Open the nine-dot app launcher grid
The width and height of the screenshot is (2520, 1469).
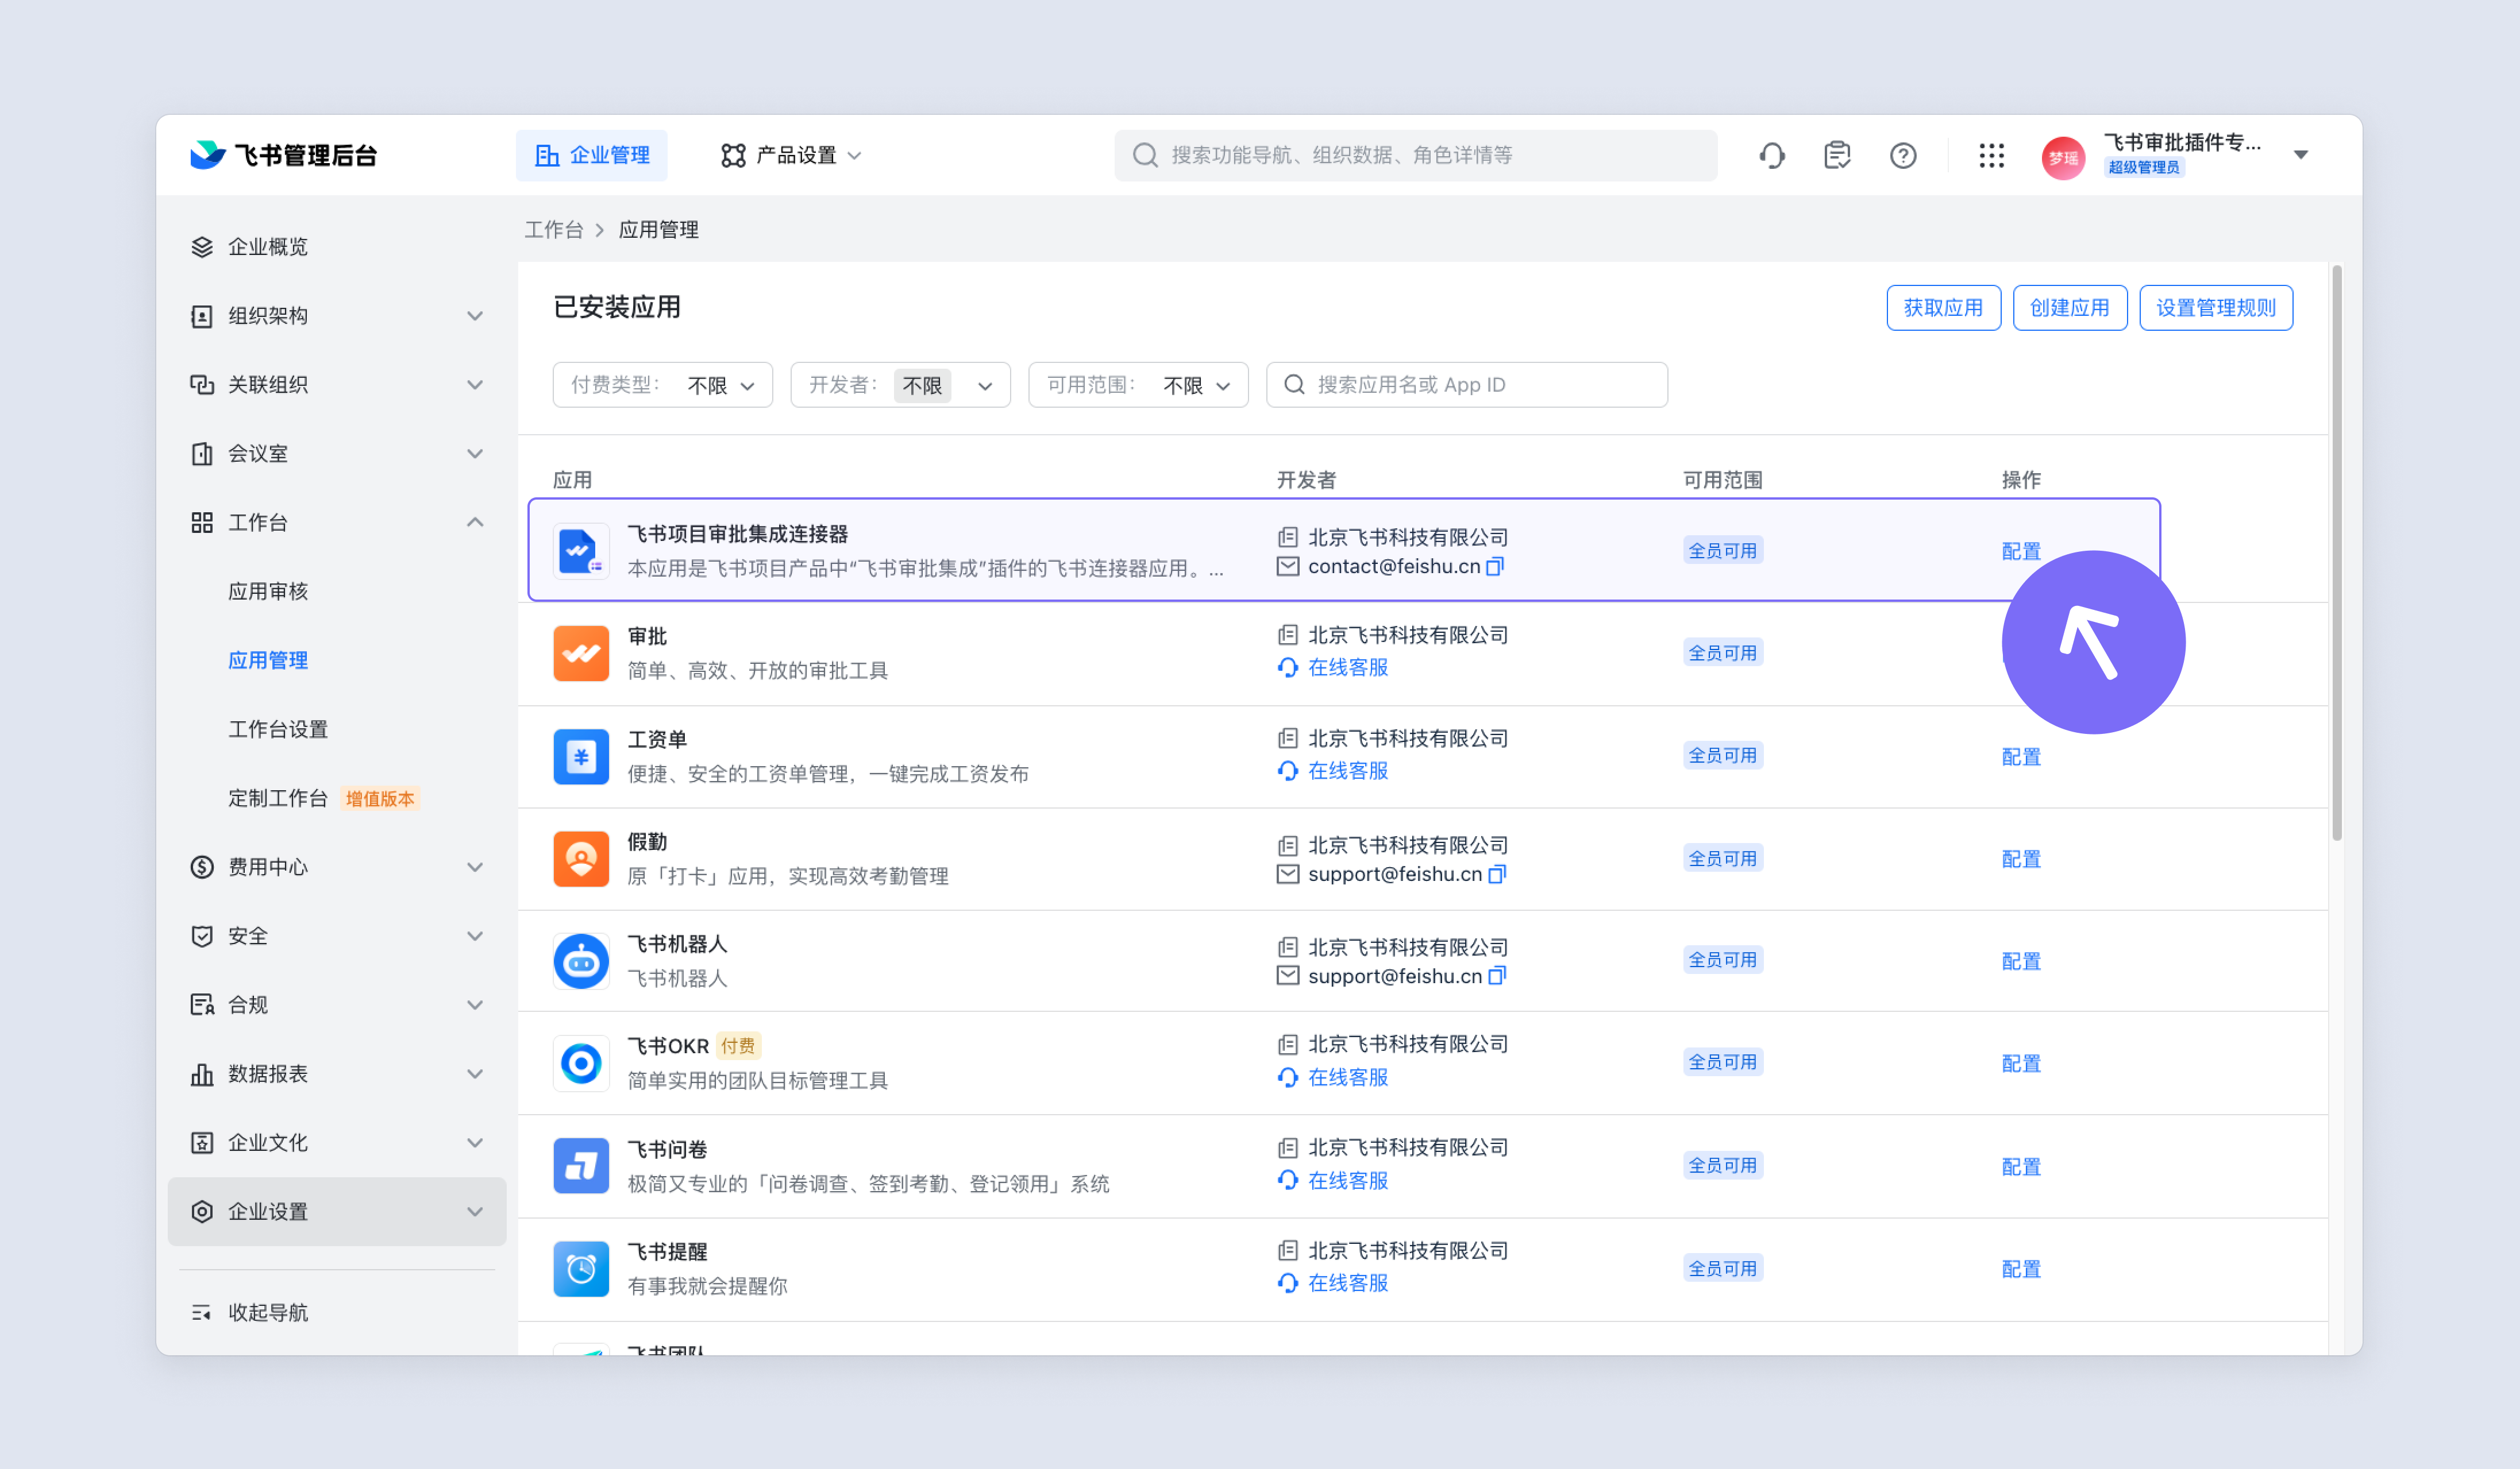click(x=1991, y=155)
